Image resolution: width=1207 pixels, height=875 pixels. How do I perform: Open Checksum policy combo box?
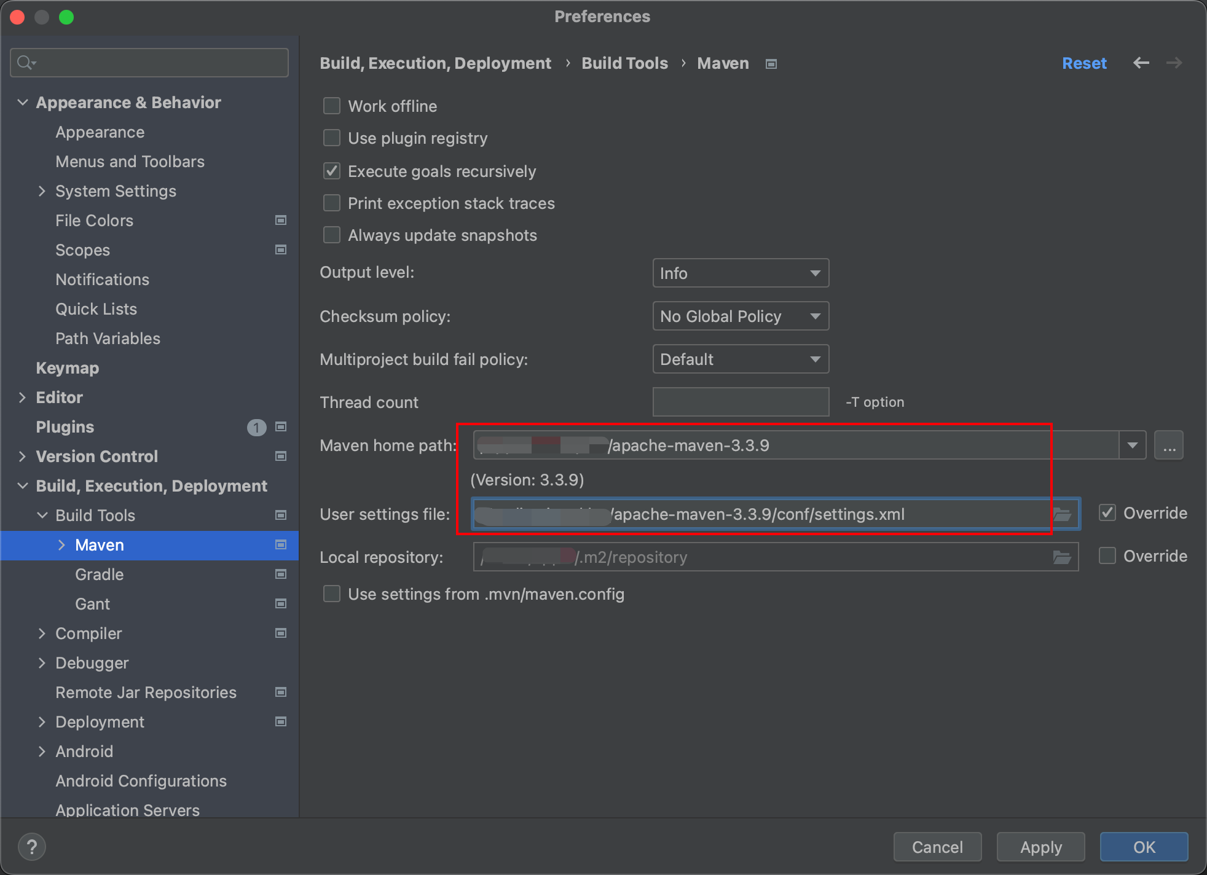pyautogui.click(x=741, y=316)
